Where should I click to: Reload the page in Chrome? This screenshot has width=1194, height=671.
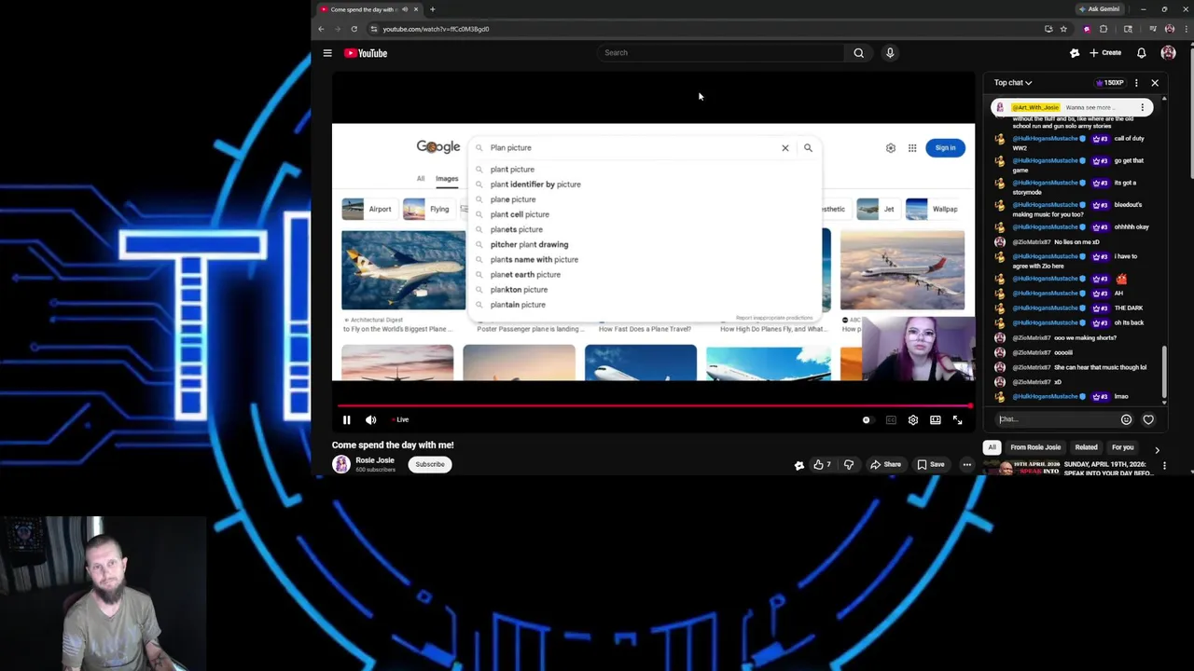click(354, 29)
